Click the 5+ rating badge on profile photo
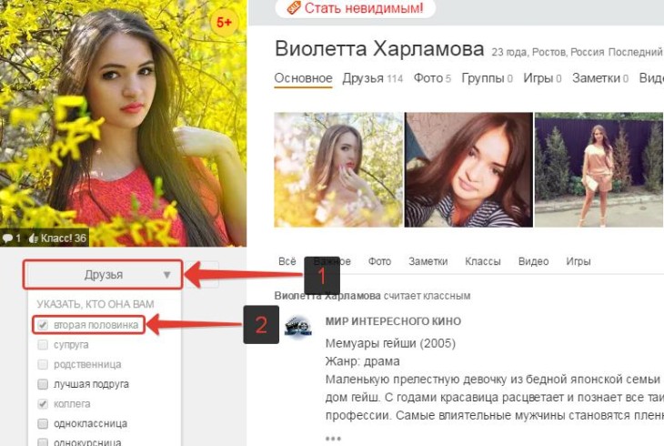 [x=224, y=22]
